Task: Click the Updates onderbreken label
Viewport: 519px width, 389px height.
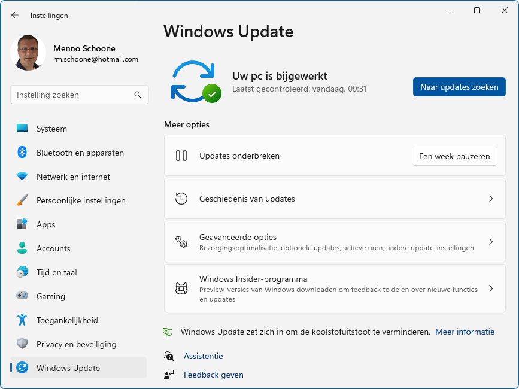Action: (x=239, y=156)
